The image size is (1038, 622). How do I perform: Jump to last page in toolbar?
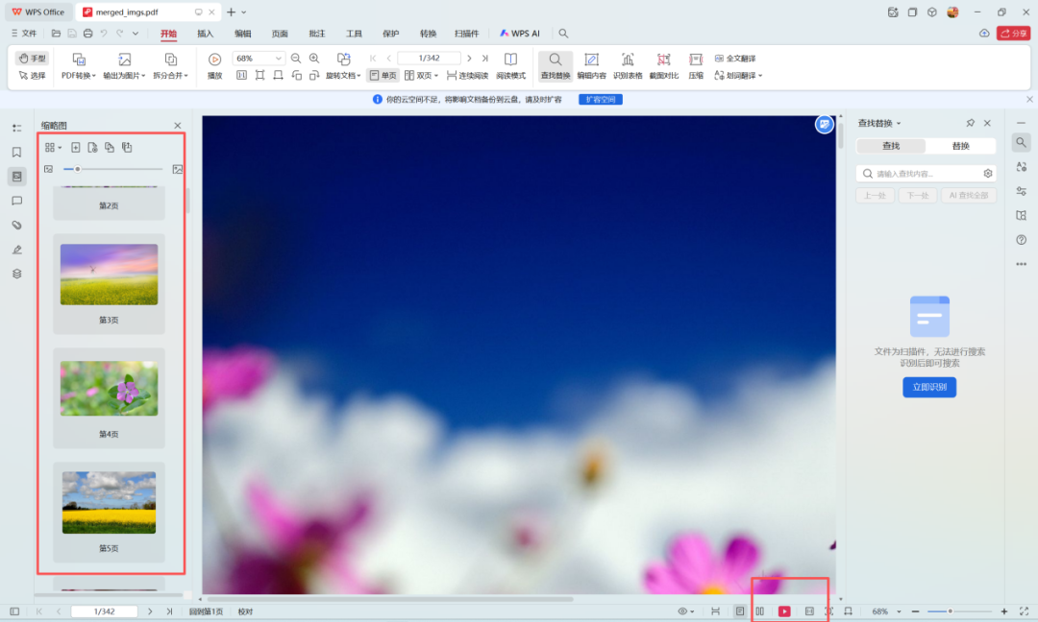(x=485, y=59)
